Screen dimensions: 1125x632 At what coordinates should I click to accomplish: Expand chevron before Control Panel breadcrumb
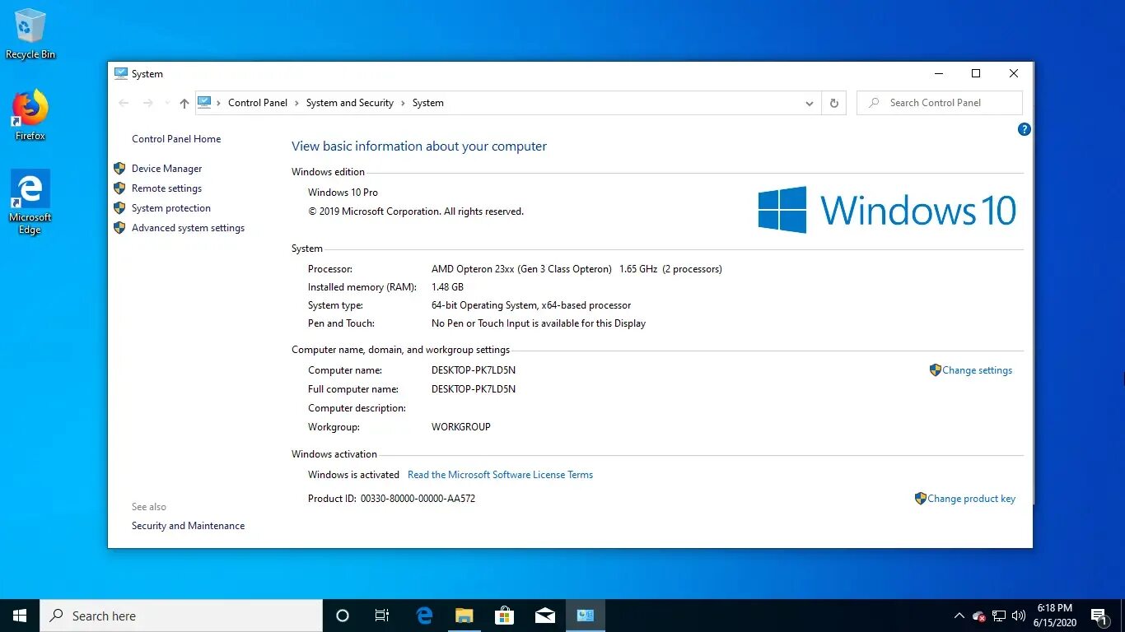click(x=219, y=103)
